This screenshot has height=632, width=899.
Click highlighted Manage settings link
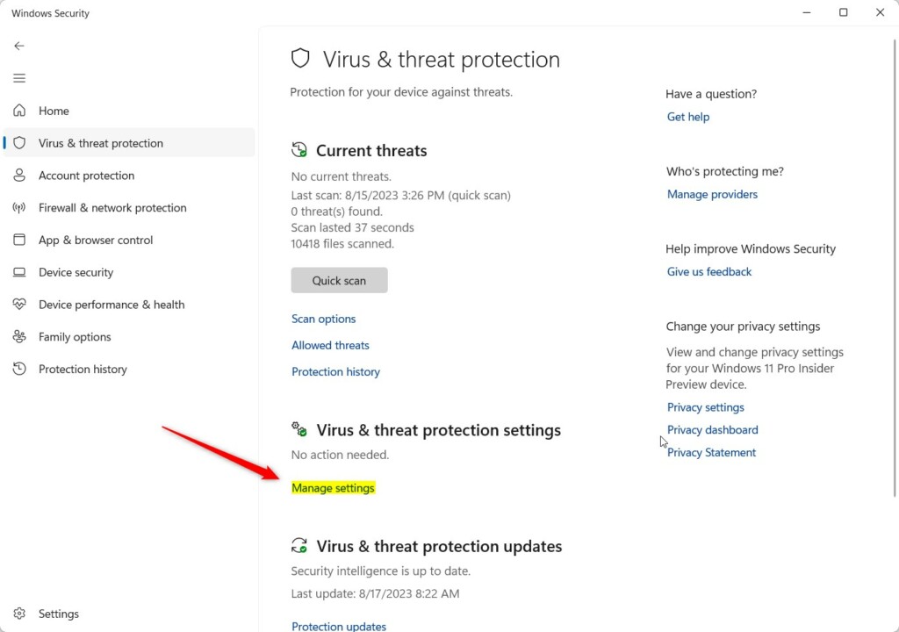click(x=333, y=488)
